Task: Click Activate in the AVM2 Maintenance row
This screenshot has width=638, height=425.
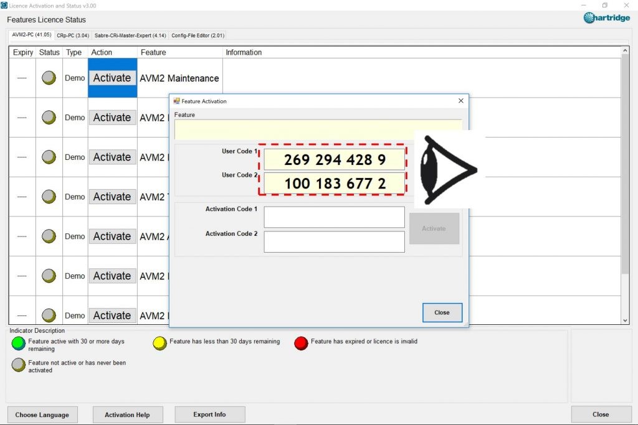Action: coord(112,78)
